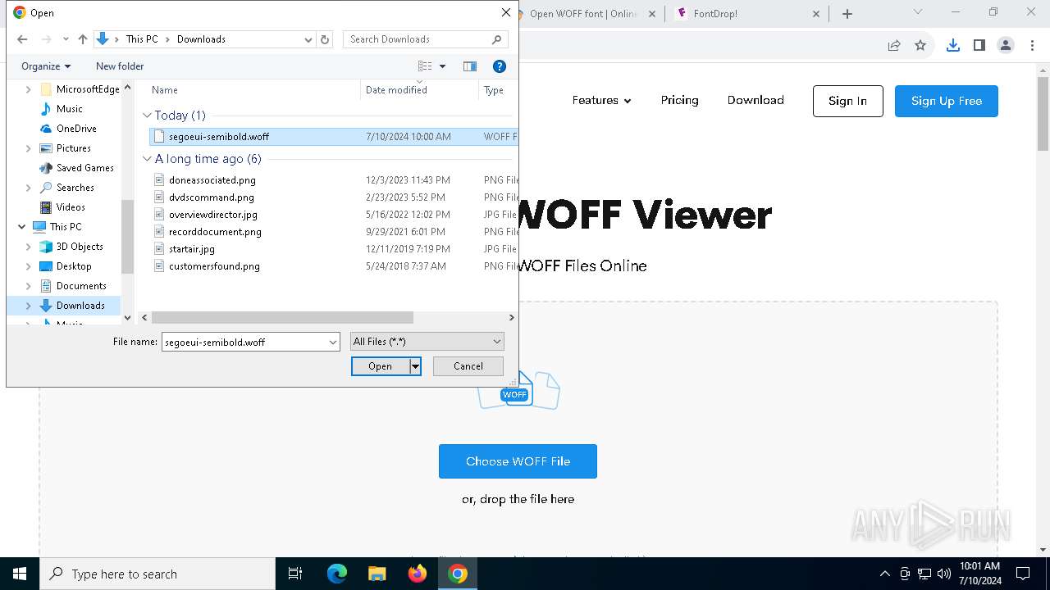Click Sign Up Free button
This screenshot has height=590, width=1050.
947,101
